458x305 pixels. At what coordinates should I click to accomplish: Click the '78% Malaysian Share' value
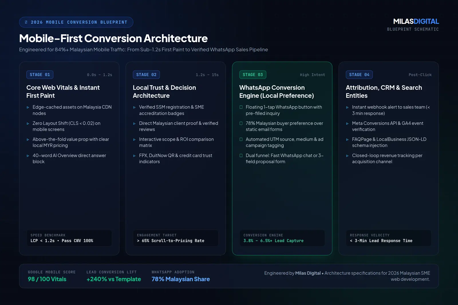click(x=181, y=279)
